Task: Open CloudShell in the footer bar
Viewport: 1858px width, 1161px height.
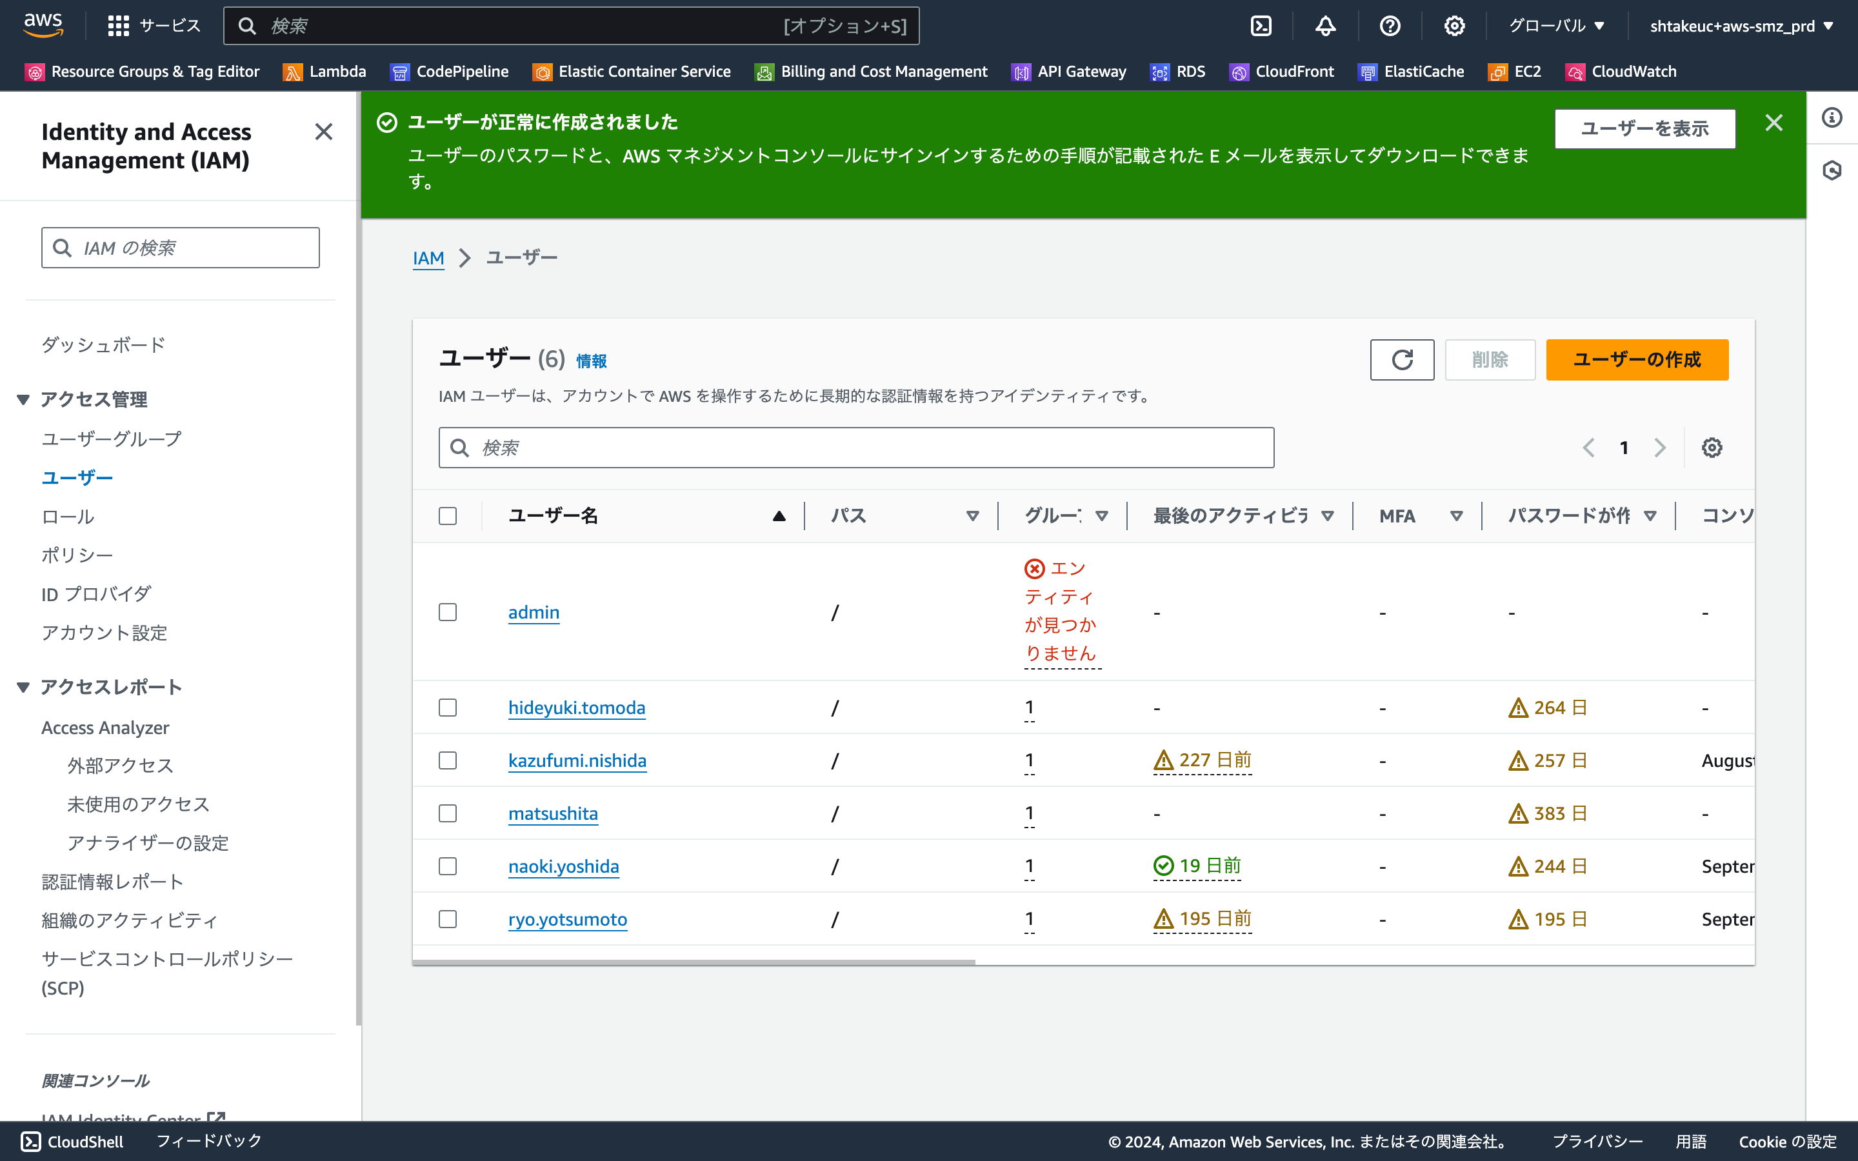Action: (x=72, y=1142)
